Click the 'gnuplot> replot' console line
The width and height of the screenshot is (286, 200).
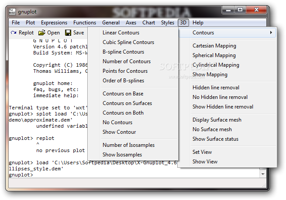tap(31, 138)
